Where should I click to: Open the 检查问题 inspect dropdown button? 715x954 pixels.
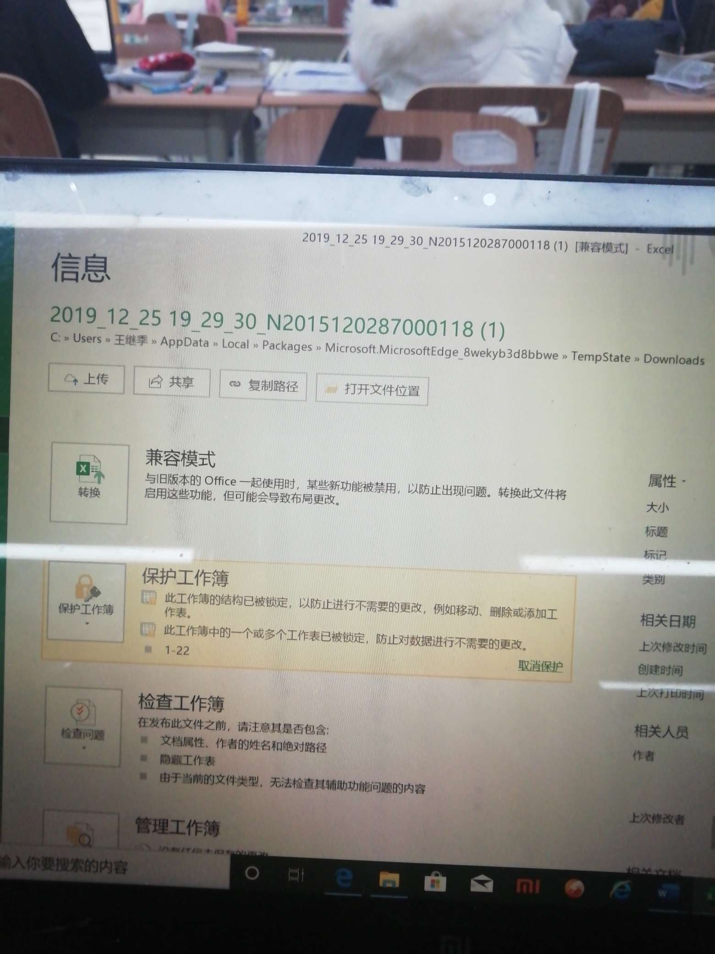click(x=83, y=727)
